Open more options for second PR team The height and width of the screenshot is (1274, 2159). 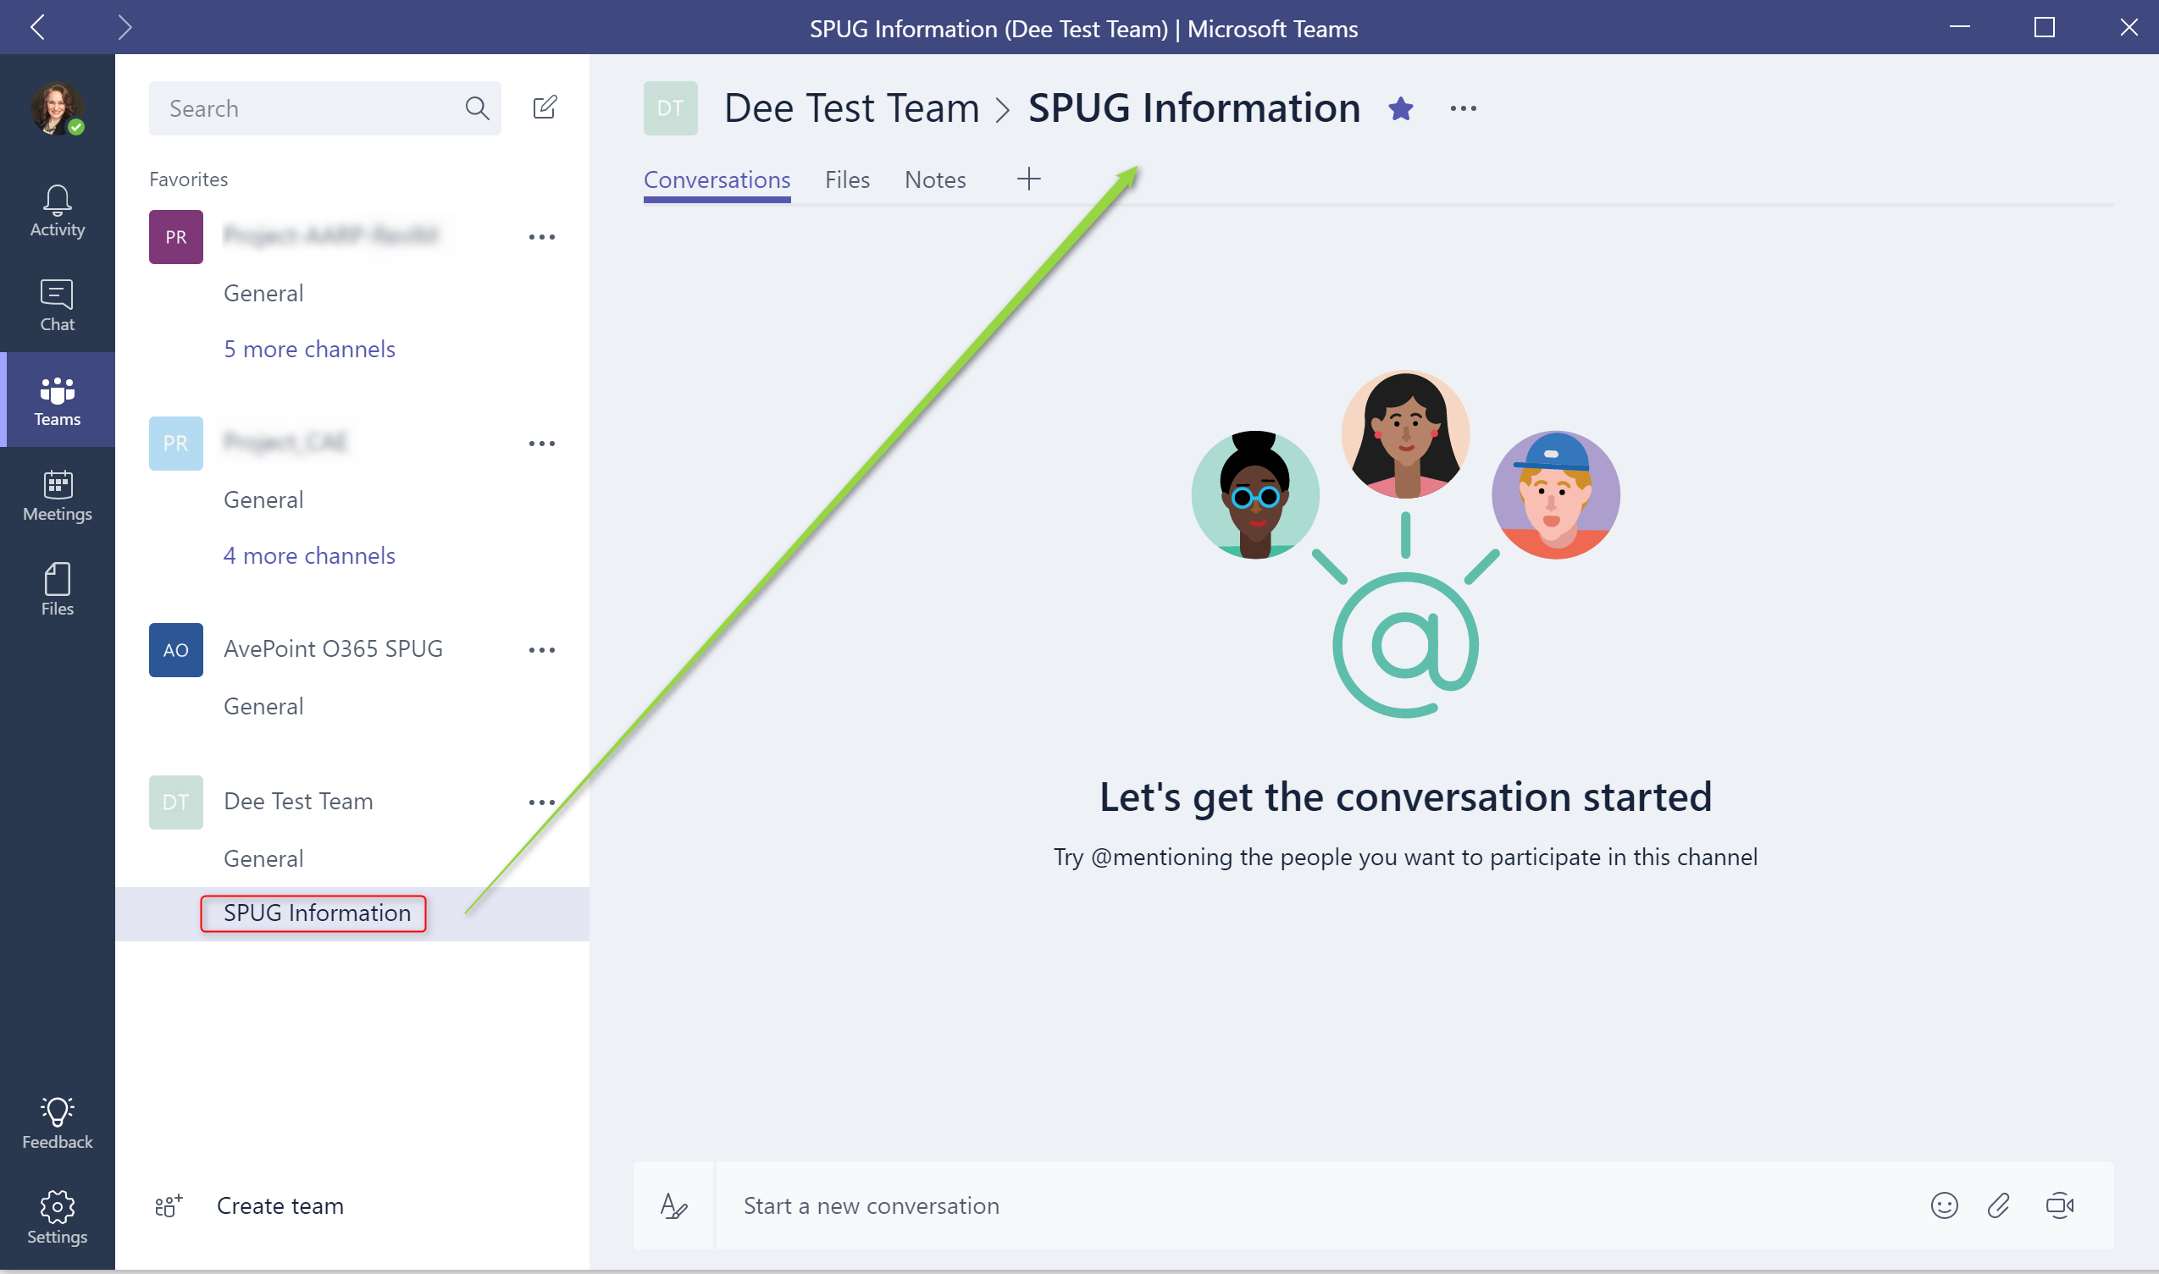coord(542,444)
